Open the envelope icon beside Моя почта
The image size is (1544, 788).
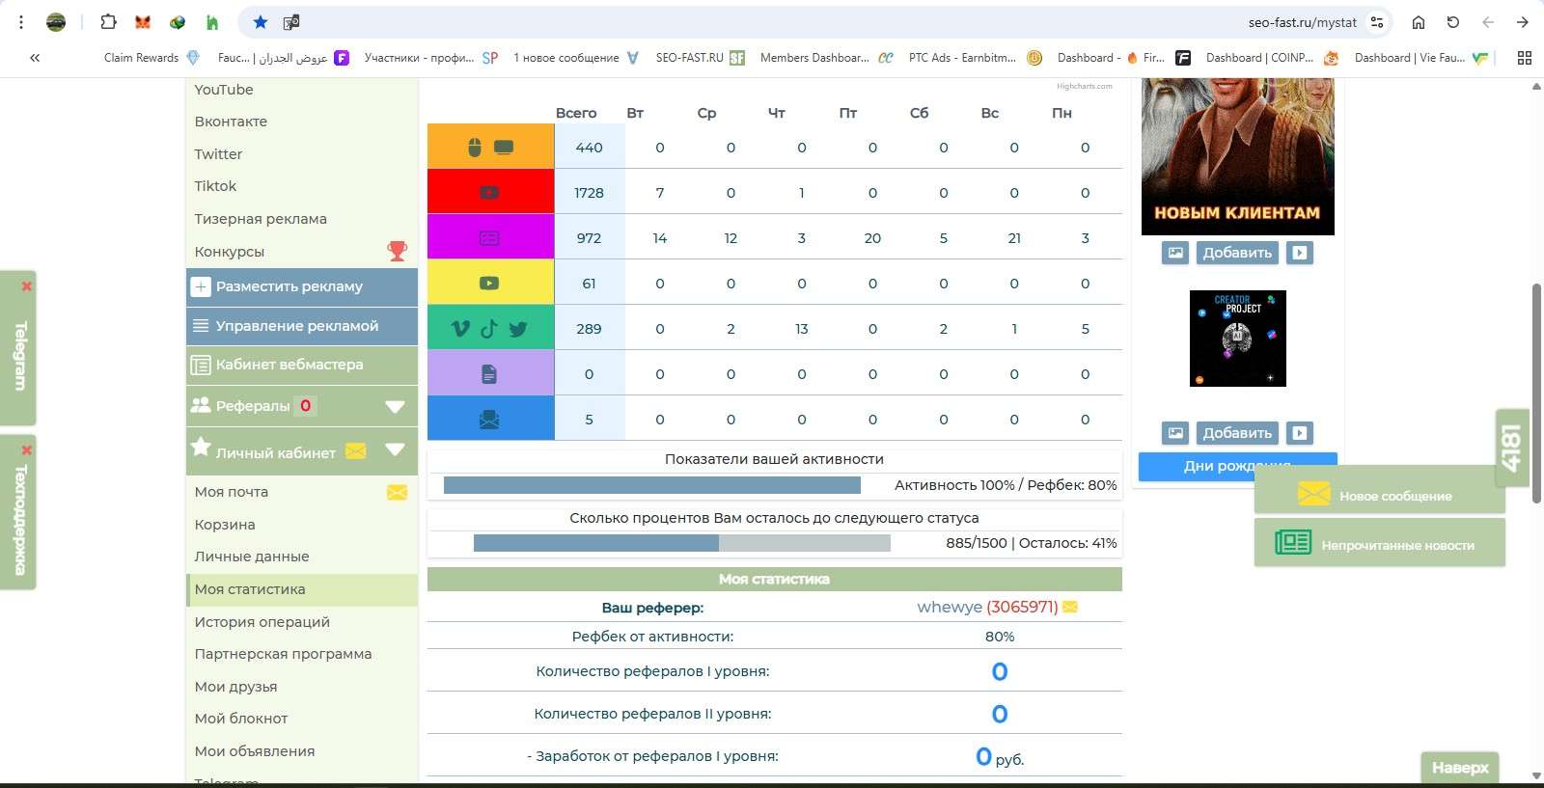click(397, 493)
